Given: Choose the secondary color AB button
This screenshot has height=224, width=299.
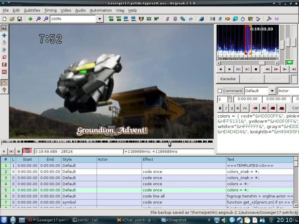Looking at the screenshot, I should click(x=264, y=108).
